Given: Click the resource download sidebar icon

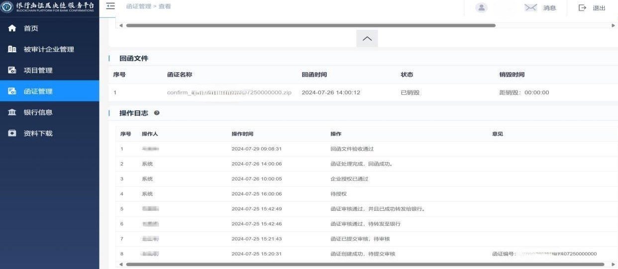Looking at the screenshot, I should tap(12, 133).
